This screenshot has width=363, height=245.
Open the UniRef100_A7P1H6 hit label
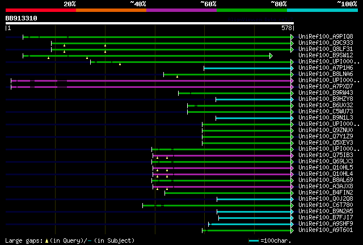point(326,68)
